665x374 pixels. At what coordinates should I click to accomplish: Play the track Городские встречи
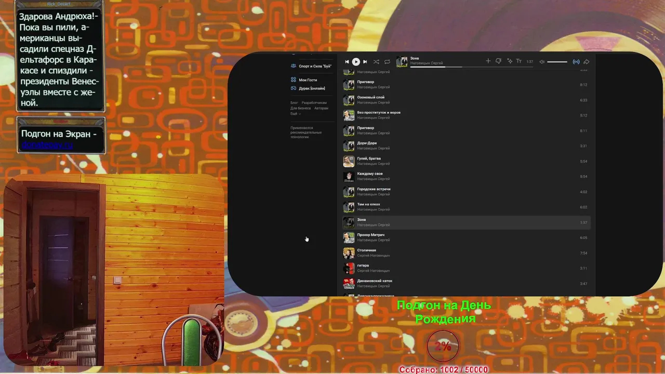tap(466, 192)
